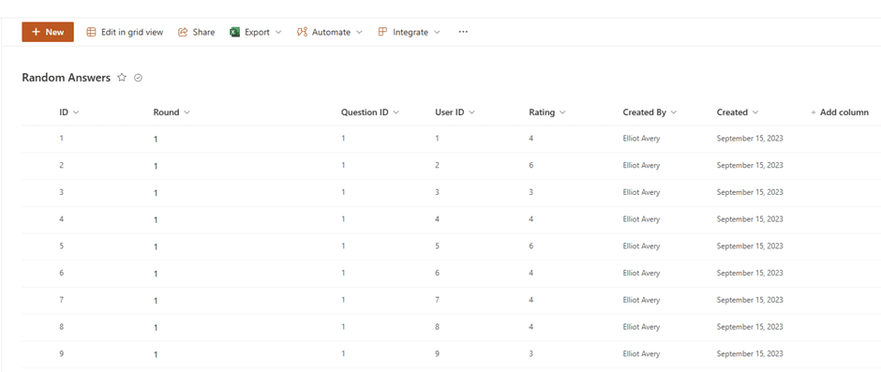Click User ID 8 cell
881x372 pixels.
[437, 327]
